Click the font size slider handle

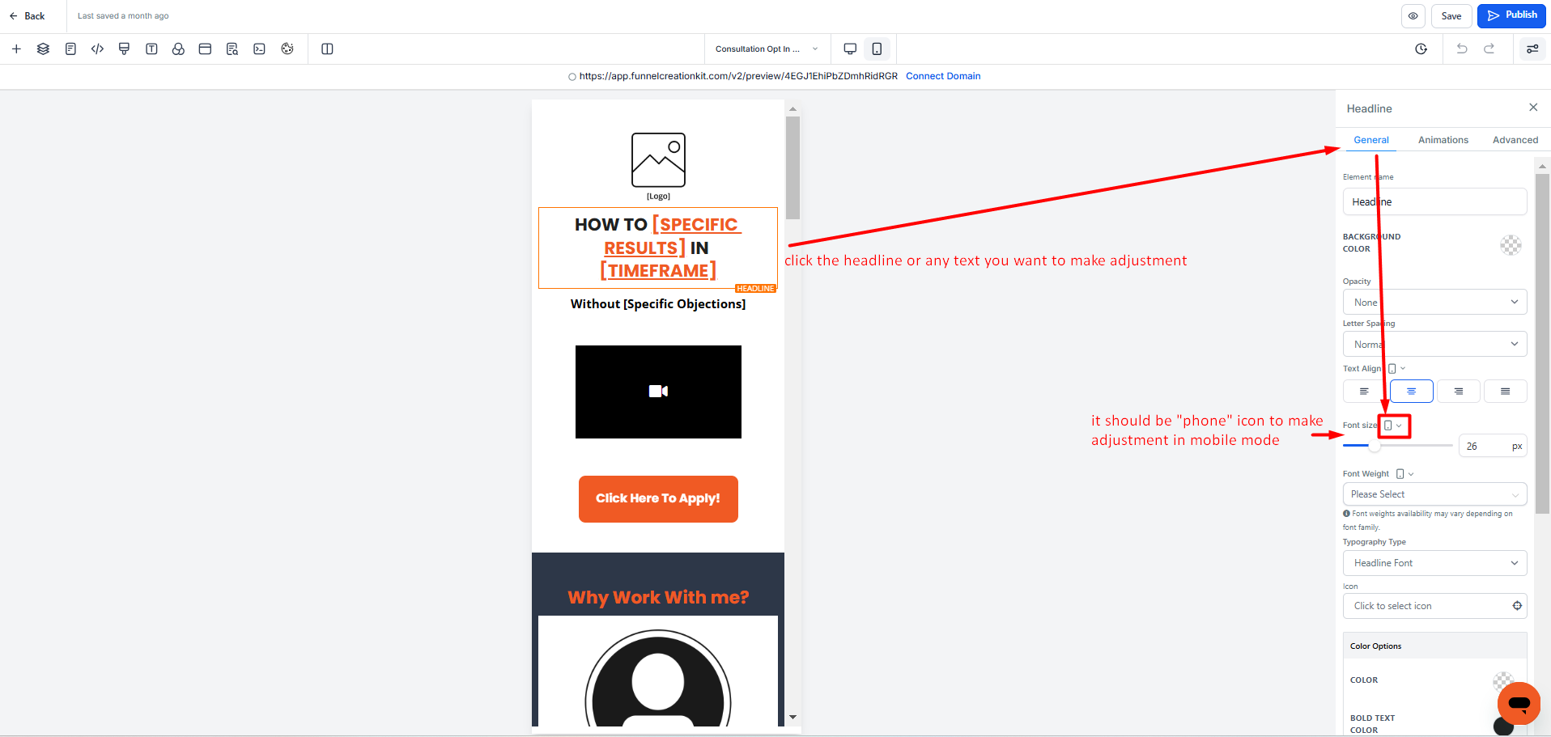[1374, 446]
